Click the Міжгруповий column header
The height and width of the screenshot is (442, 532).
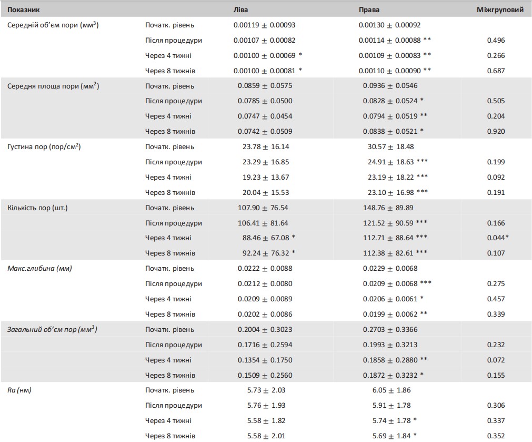click(x=499, y=9)
